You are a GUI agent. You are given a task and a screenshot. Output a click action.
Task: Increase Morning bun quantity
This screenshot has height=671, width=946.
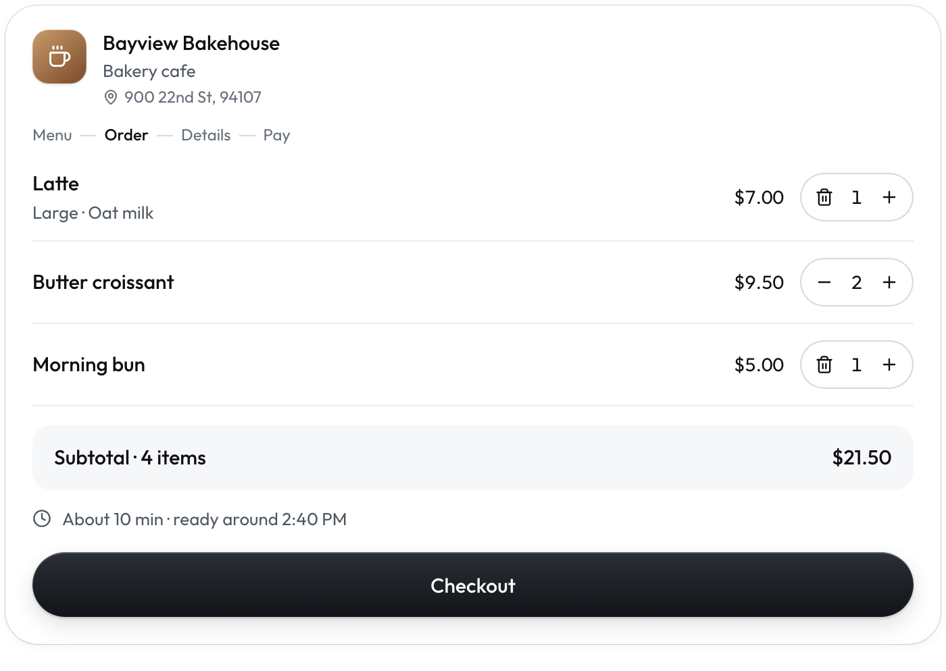(889, 365)
